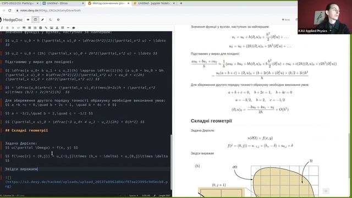352x198 pixels.
Task: Click the padlock site-info icon
Action: [17, 10]
